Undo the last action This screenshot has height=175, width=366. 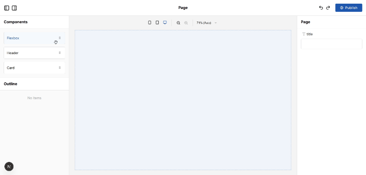(321, 8)
